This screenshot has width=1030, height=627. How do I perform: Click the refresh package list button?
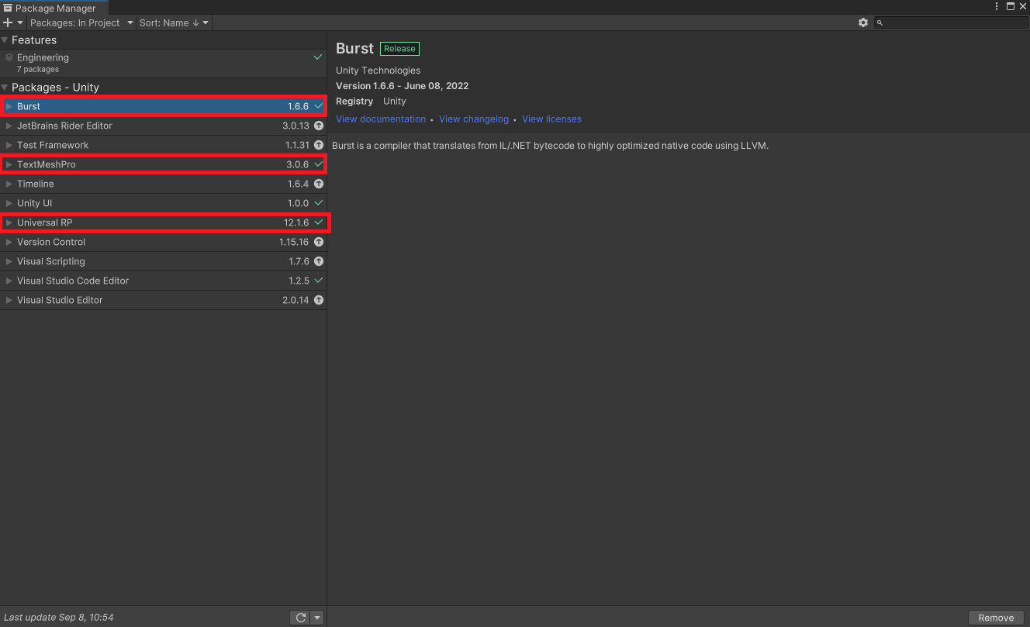point(300,618)
